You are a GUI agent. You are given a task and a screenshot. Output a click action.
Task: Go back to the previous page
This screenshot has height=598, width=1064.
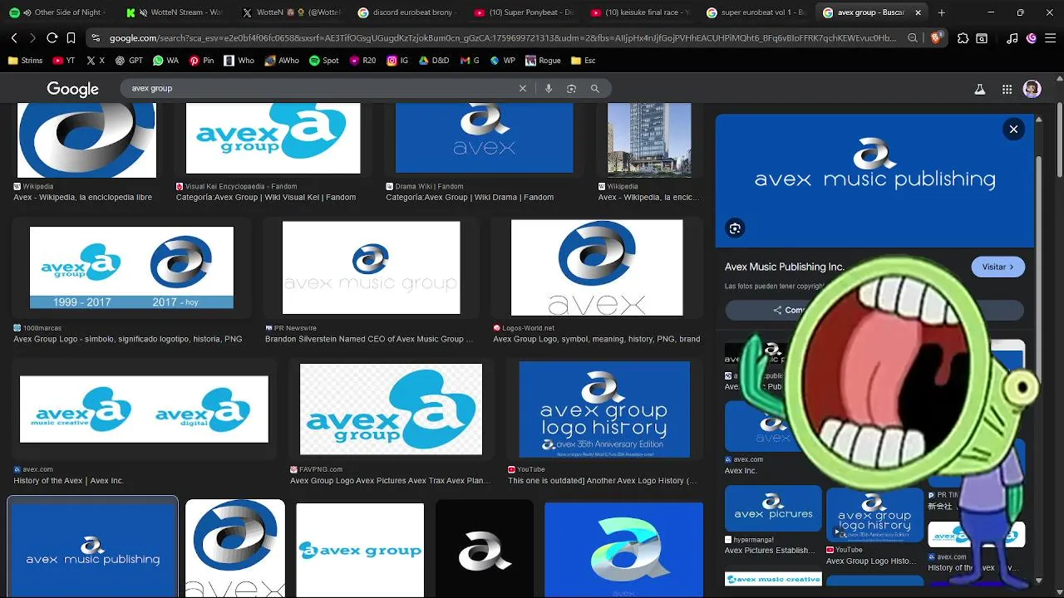[x=14, y=38]
